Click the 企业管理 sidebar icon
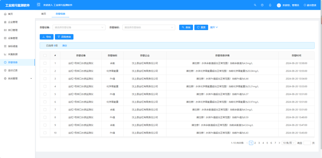Screen dimensions: 322x158 tap(5, 22)
